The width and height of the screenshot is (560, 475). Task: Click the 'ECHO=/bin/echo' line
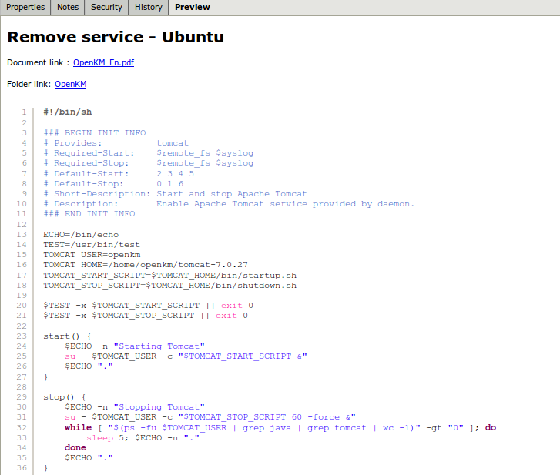click(81, 235)
